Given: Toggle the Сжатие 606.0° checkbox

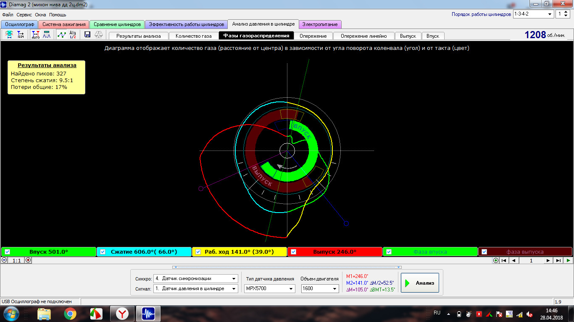Looking at the screenshot, I should [103, 252].
